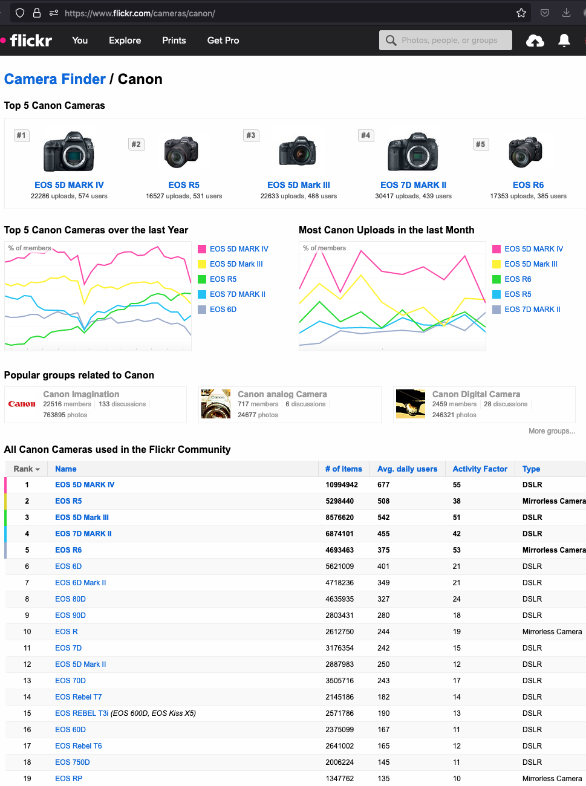Click Get Pro in navigation
Image resolution: width=586 pixels, height=786 pixels.
coord(223,41)
